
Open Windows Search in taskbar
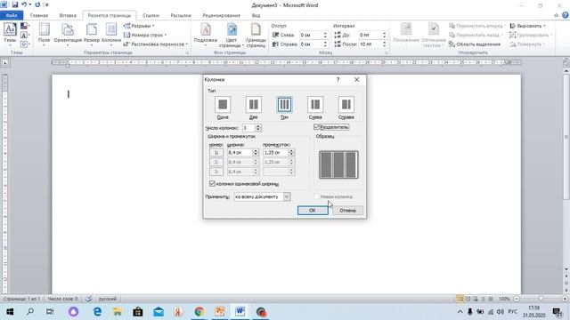30,312
